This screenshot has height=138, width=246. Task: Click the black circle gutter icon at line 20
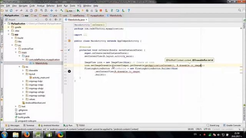click(x=69, y=71)
